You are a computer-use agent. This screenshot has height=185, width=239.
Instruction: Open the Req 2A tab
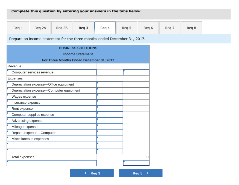pos(40,27)
